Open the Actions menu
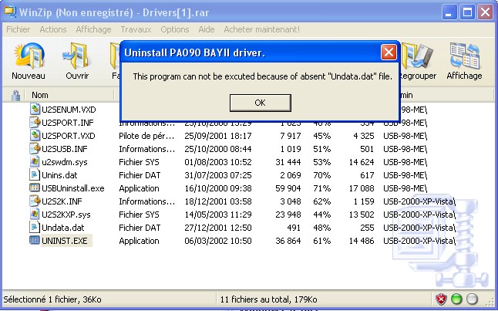The image size is (498, 311). pos(53,29)
